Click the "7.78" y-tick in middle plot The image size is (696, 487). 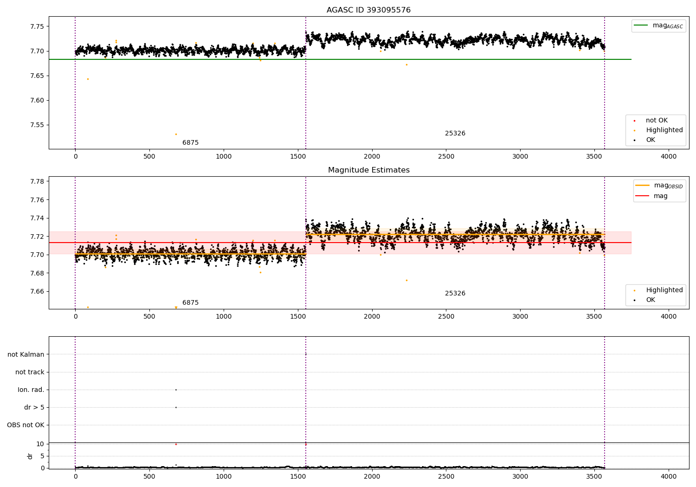coord(37,181)
